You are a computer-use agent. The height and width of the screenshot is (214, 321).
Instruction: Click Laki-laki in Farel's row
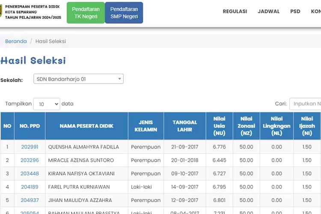point(141,187)
